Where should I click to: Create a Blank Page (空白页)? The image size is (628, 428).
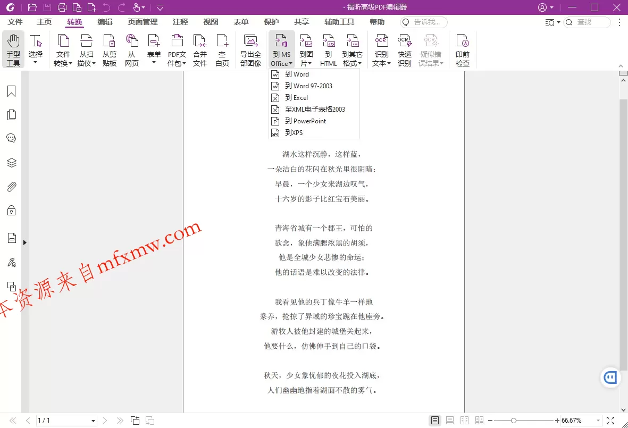click(x=222, y=49)
